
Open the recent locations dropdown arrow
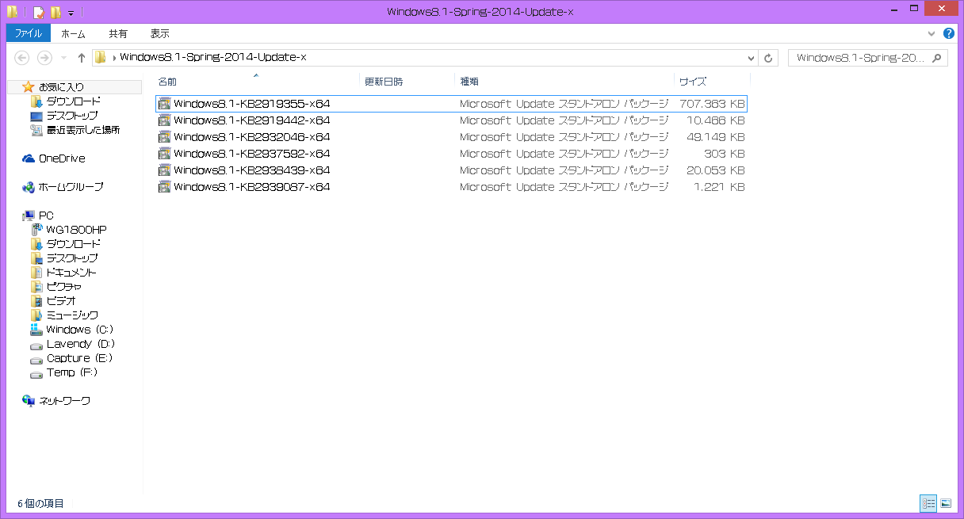(x=63, y=59)
